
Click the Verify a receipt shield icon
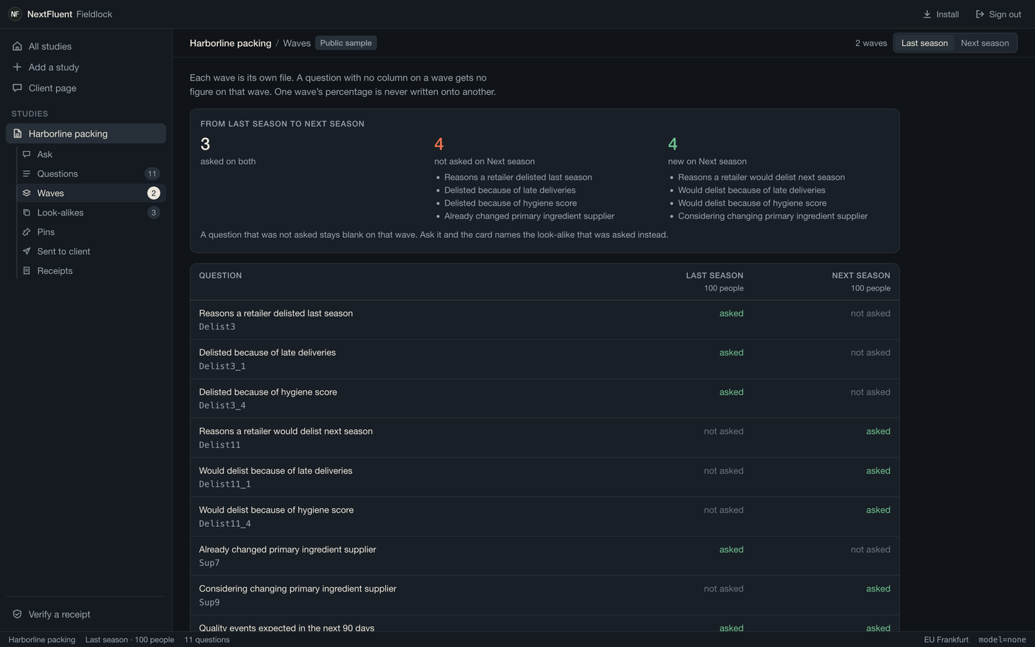click(17, 615)
